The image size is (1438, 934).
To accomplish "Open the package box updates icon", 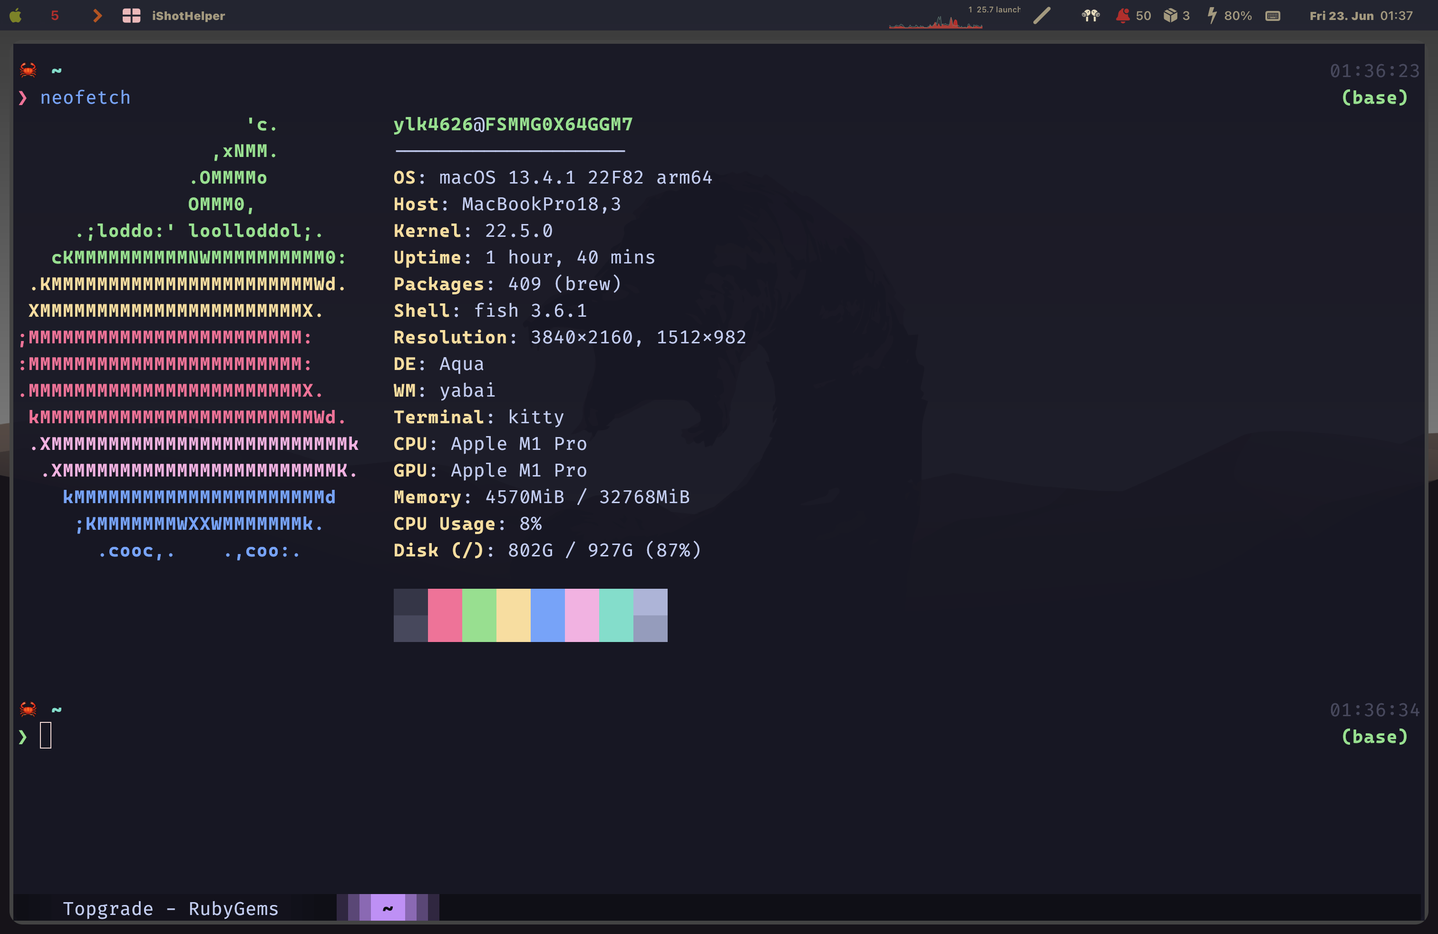I will (x=1170, y=15).
